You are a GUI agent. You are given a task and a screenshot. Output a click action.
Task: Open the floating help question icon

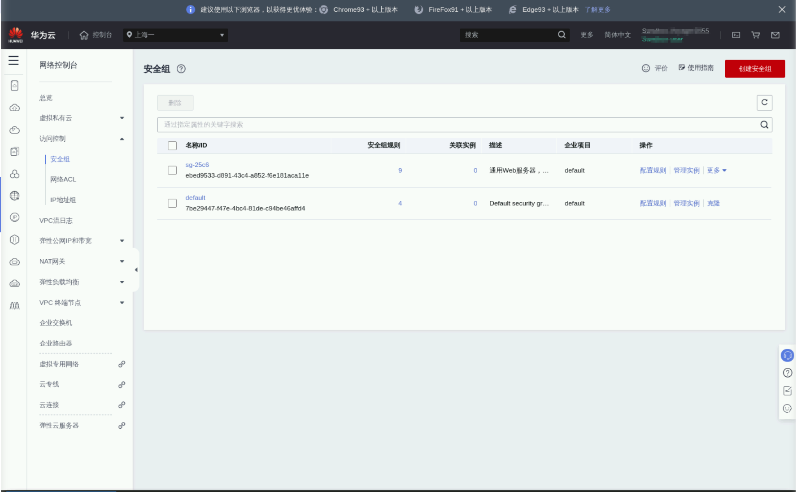pyautogui.click(x=788, y=373)
